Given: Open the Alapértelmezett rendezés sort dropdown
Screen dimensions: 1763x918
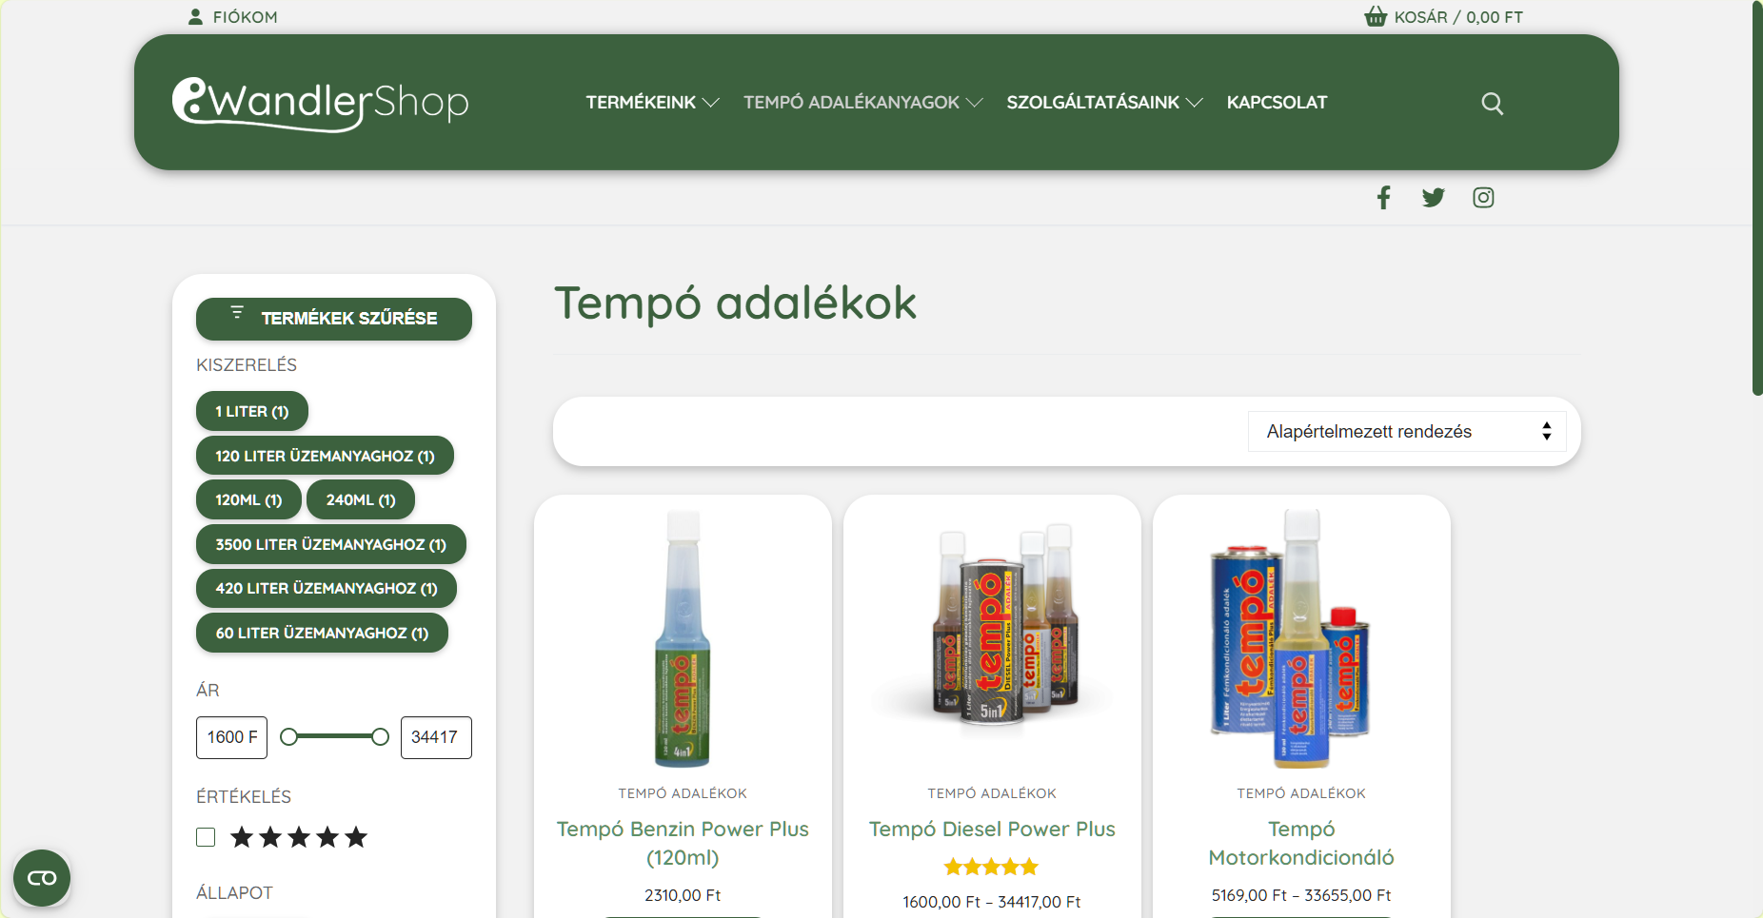Looking at the screenshot, I should [x=1406, y=432].
